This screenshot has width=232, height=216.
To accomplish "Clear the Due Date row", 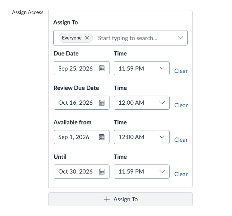I will pyautogui.click(x=181, y=71).
